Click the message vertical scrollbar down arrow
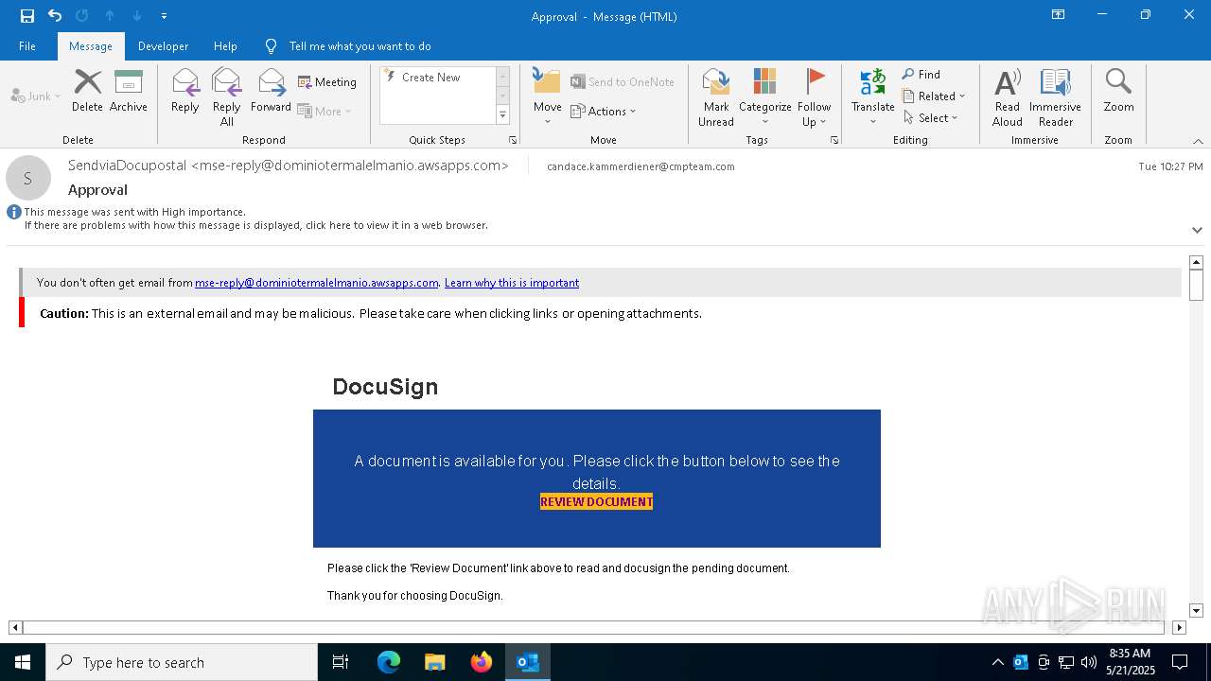 point(1196,611)
